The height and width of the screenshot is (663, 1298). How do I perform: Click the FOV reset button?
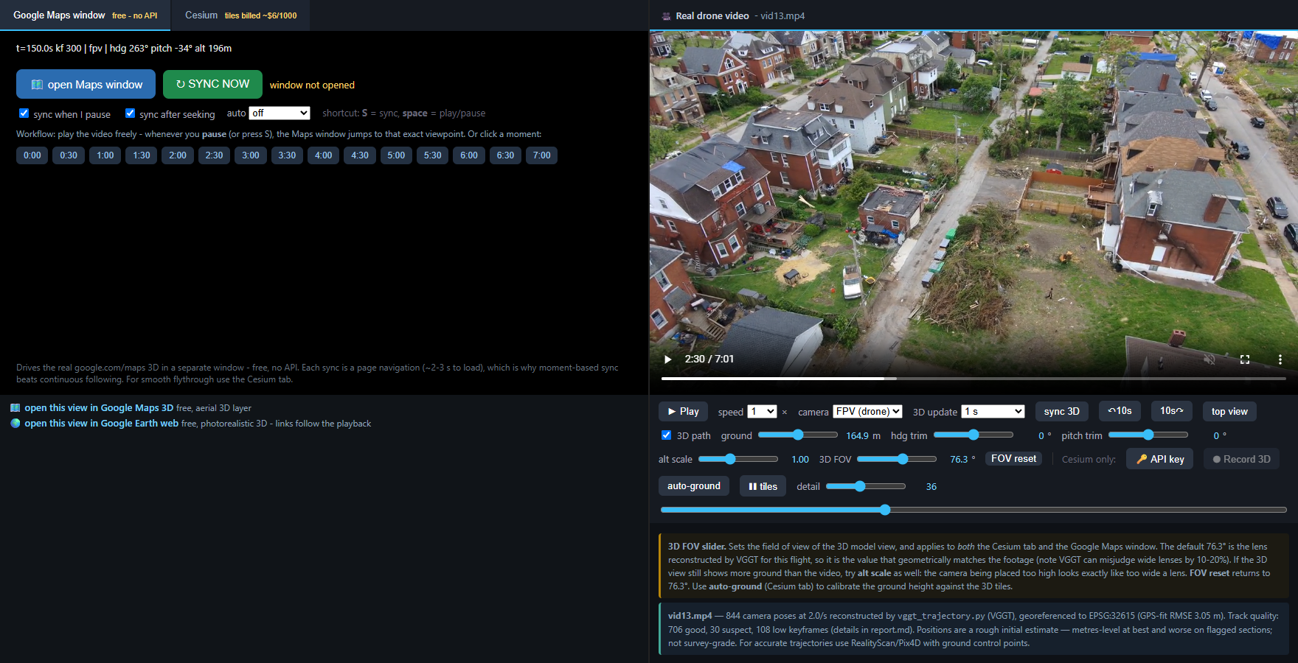[x=1013, y=459]
